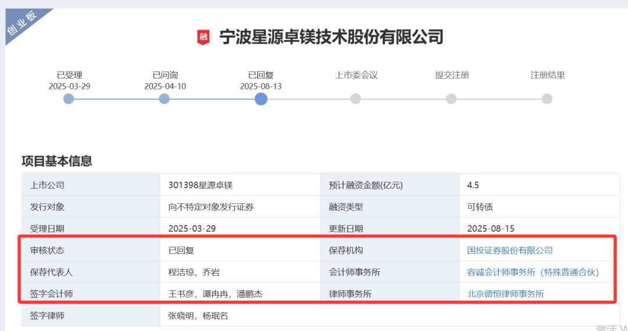
Task: Select the 注册结果 timeline node
Action: (x=547, y=99)
